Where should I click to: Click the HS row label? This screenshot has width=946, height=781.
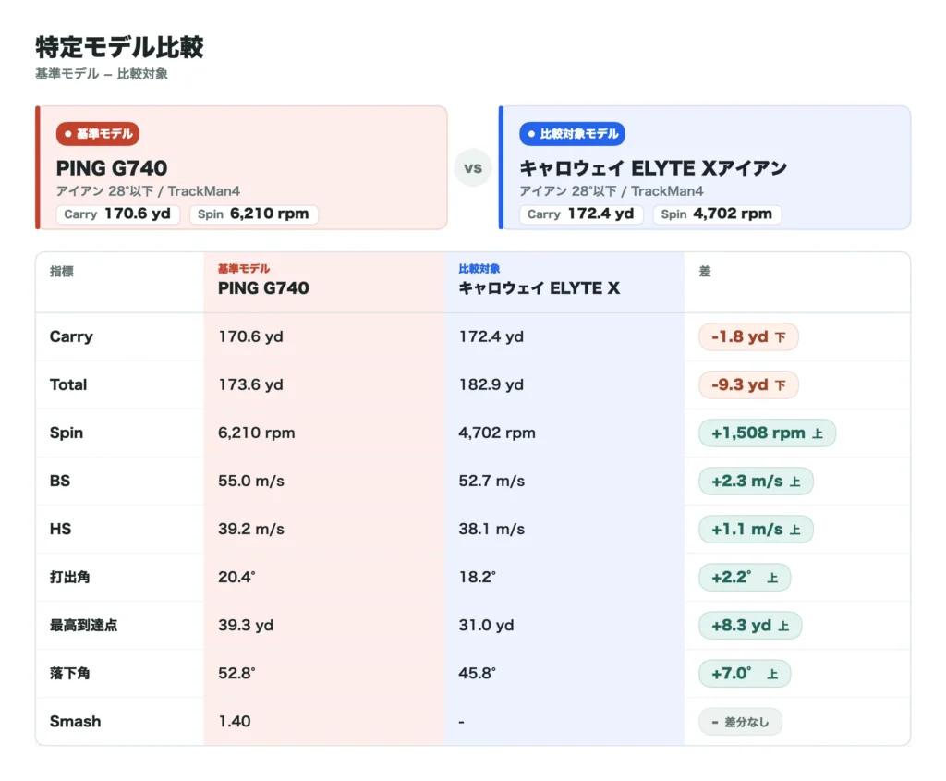pos(60,529)
